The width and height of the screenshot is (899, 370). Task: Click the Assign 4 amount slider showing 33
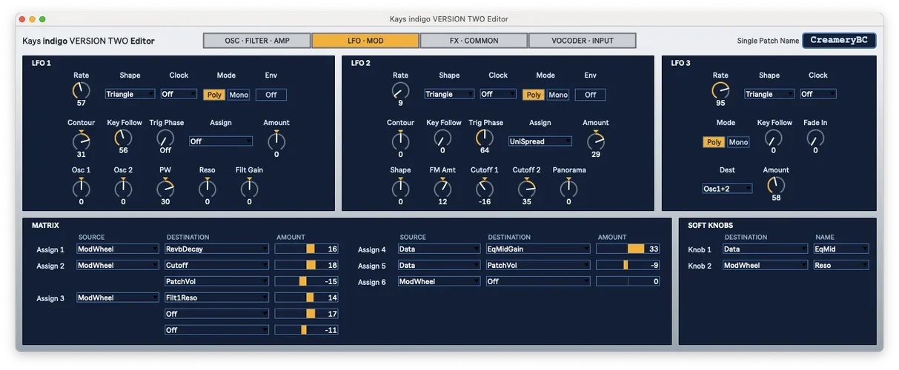[x=628, y=249]
